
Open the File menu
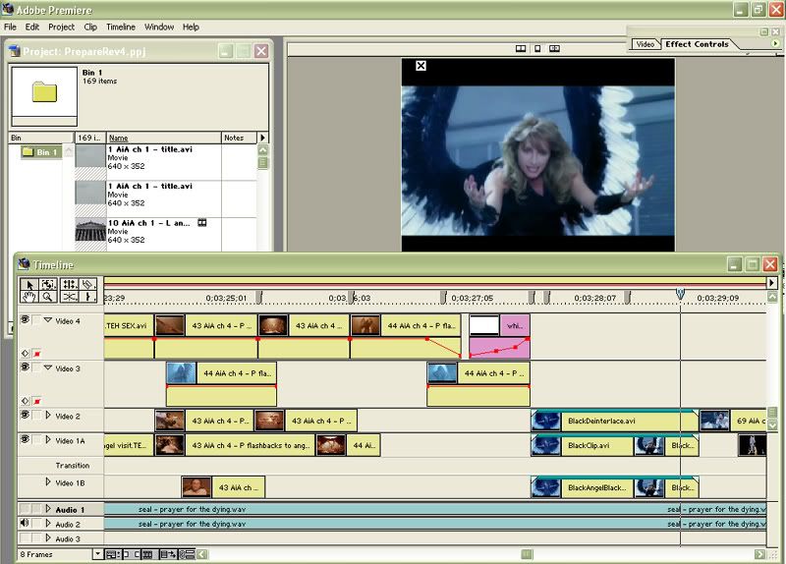10,28
